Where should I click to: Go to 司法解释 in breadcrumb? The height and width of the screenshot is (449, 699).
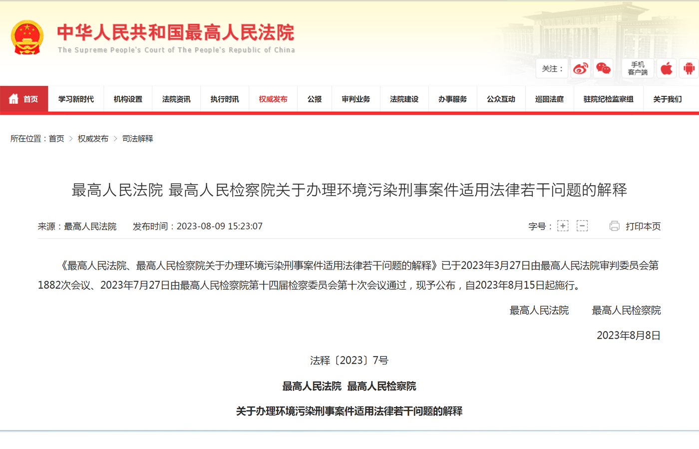138,139
